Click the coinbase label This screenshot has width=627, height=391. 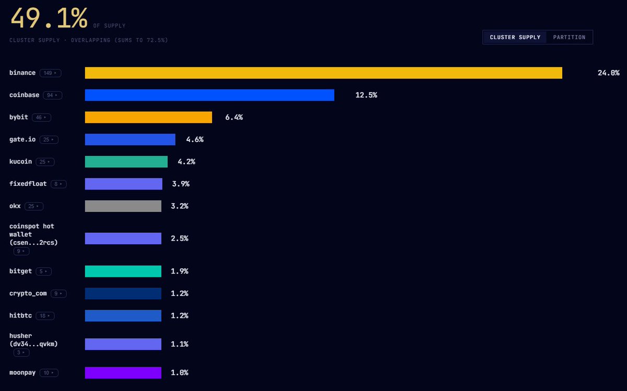click(x=24, y=95)
